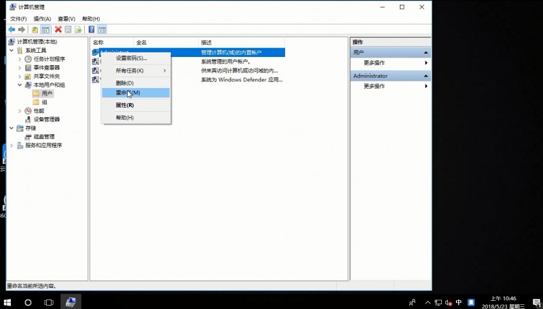Select row described 供来宾访问计算机或访问域的内...

point(189,70)
